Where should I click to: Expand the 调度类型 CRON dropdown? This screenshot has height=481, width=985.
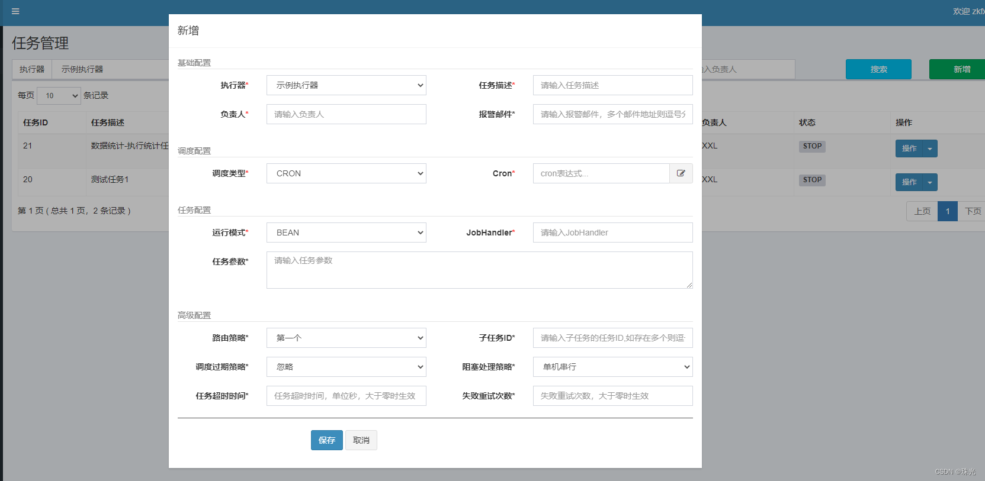pos(346,173)
